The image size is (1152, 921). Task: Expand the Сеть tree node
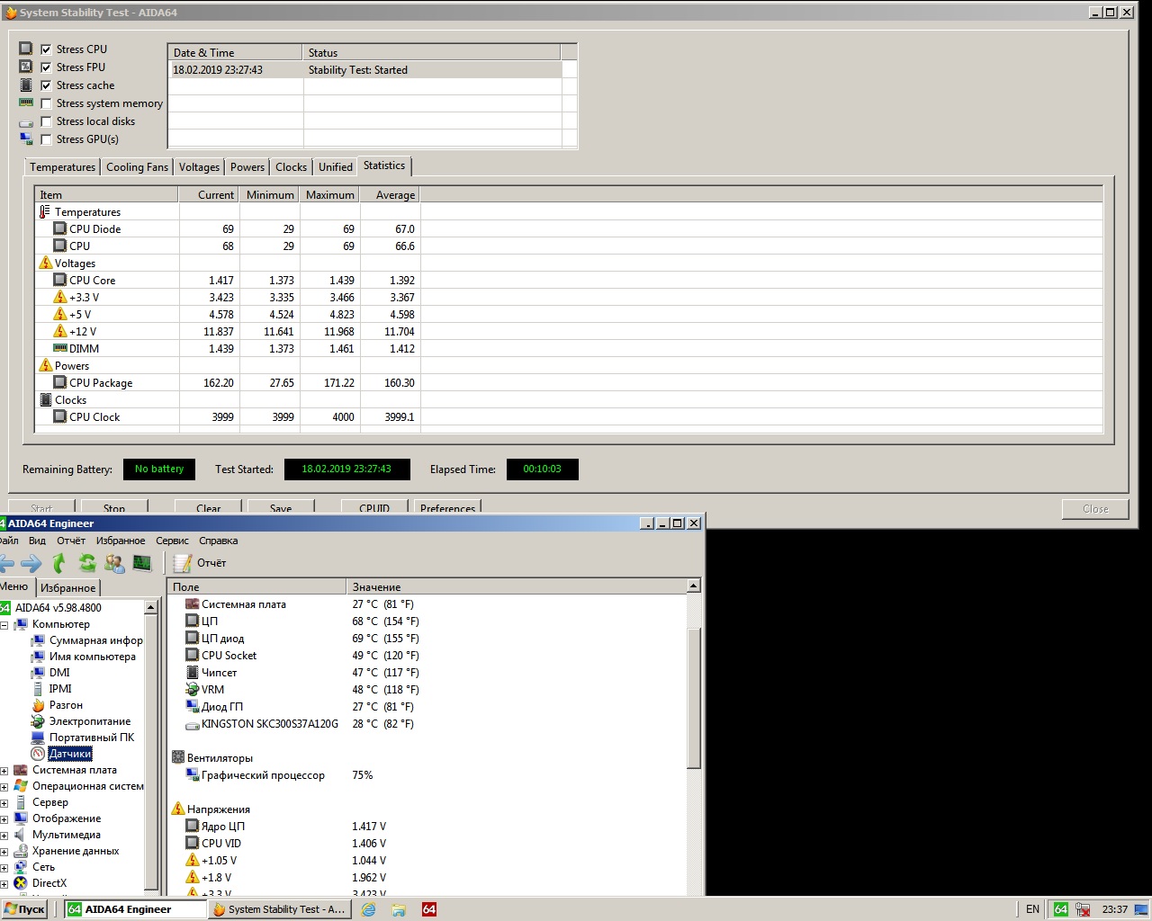4,868
